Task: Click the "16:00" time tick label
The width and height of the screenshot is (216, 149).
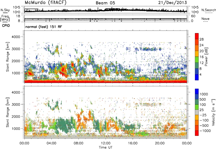Action: [x=133, y=143]
